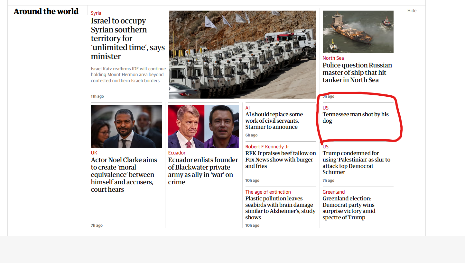The height and width of the screenshot is (263, 465).
Task: Open the burning tanker ship thumbnail
Action: click(358, 32)
